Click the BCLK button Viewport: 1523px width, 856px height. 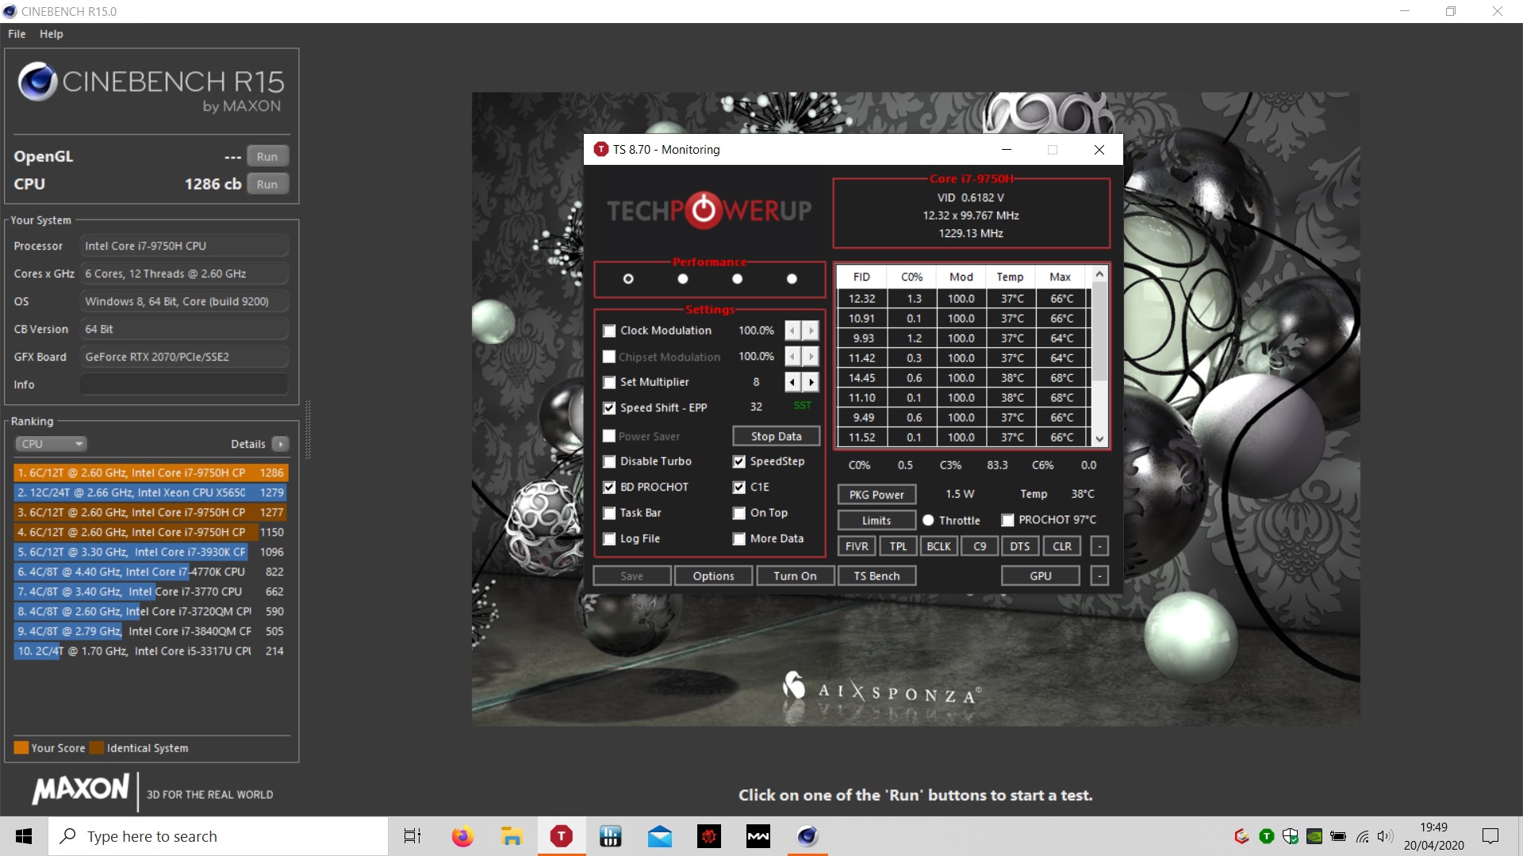938,546
